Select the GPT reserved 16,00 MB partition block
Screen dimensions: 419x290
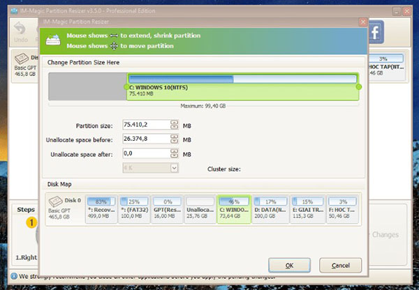[167, 209]
